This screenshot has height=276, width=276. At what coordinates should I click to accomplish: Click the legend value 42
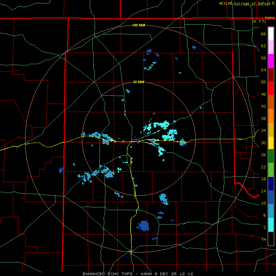[x=263, y=106]
